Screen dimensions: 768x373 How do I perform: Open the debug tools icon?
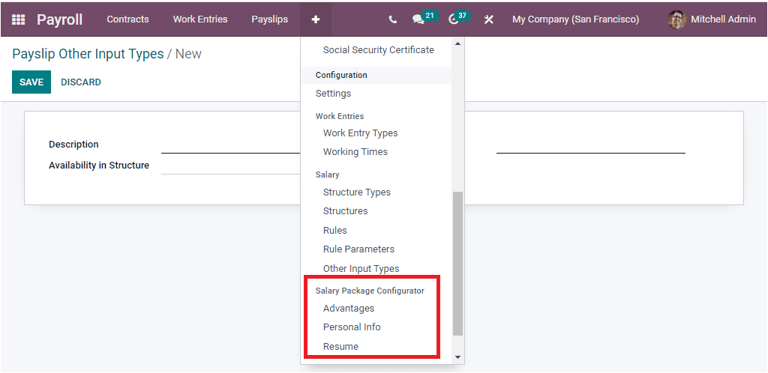(x=488, y=19)
